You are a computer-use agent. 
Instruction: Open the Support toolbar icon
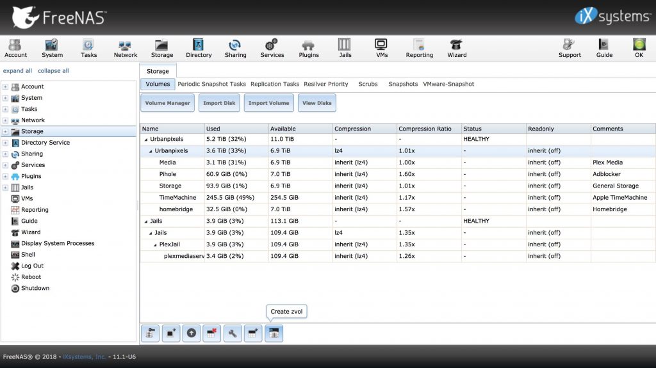(570, 48)
